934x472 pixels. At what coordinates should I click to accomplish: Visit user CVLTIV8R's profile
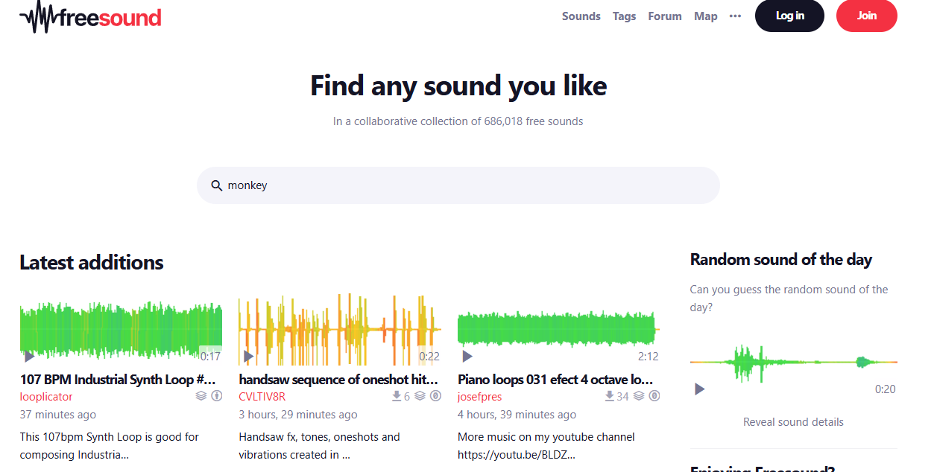262,397
